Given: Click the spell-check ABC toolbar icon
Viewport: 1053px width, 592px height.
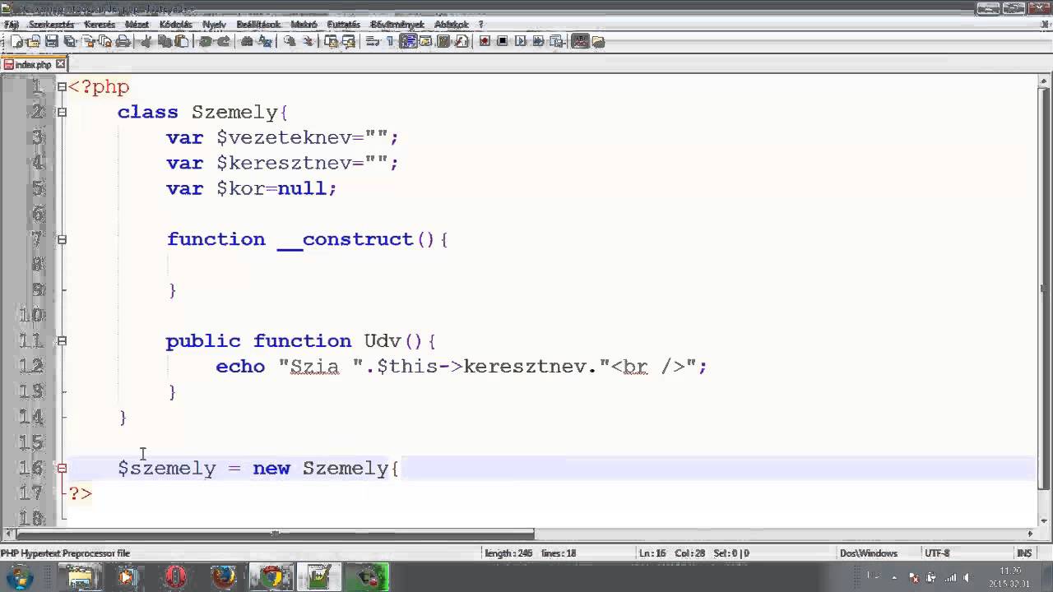Looking at the screenshot, I should [580, 41].
